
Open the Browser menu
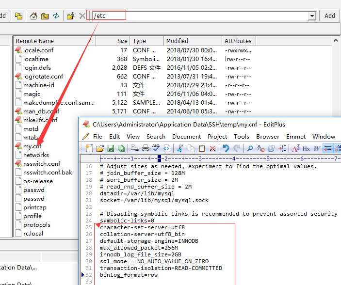click(x=268, y=137)
